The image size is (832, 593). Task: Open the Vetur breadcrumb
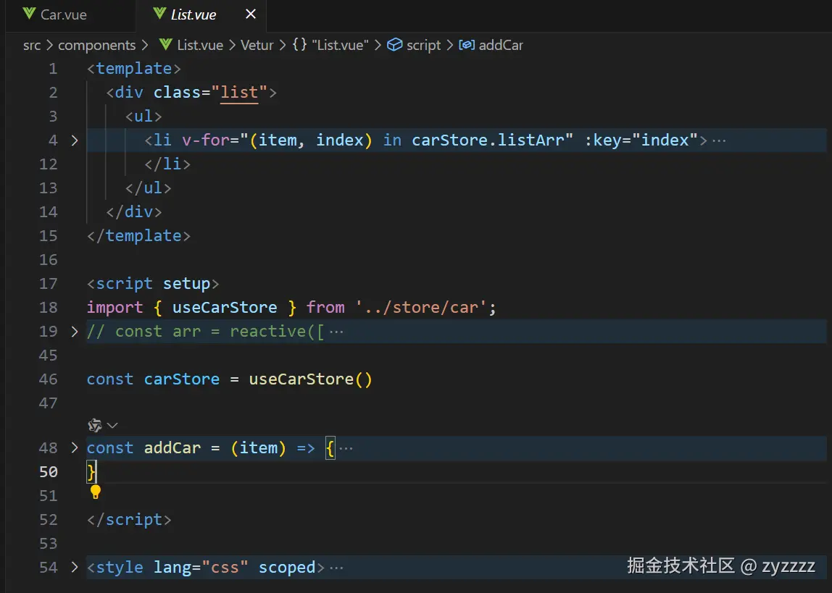[257, 45]
